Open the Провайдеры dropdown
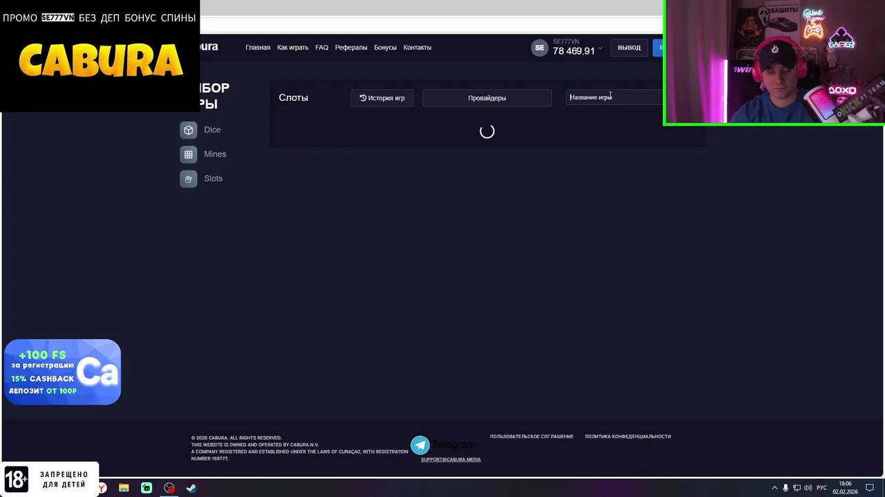Screen dimensions: 885x497 (x=487, y=98)
